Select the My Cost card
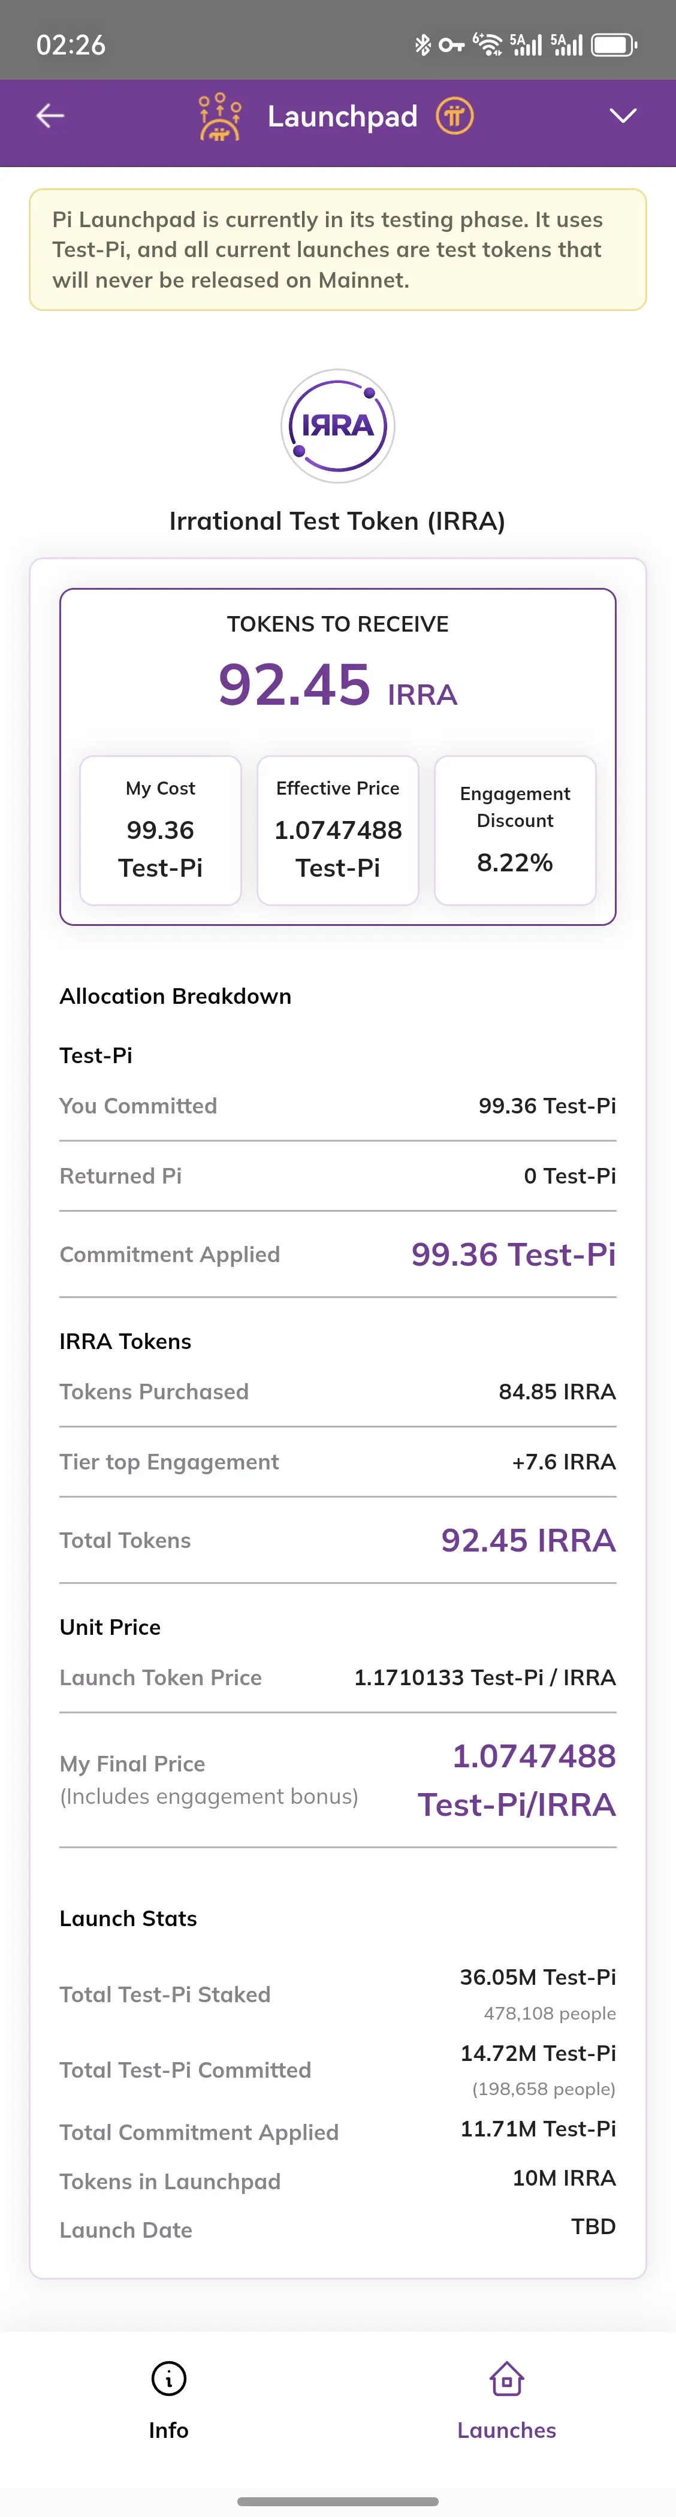 pos(160,829)
